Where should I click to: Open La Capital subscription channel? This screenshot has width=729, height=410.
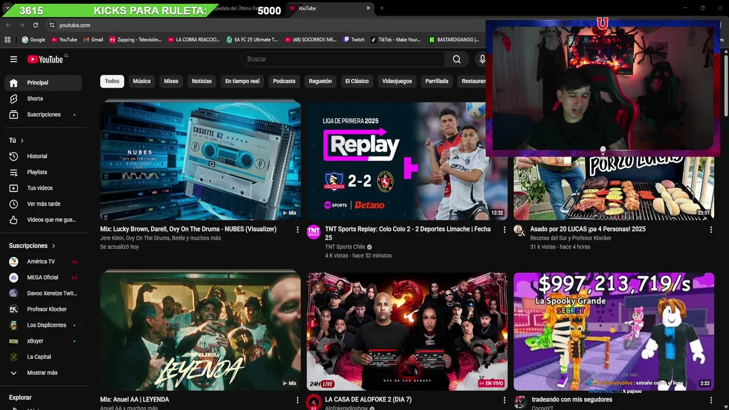click(x=43, y=357)
